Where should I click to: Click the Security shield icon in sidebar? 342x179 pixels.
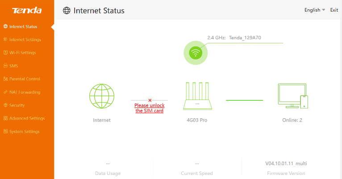(x=5, y=105)
